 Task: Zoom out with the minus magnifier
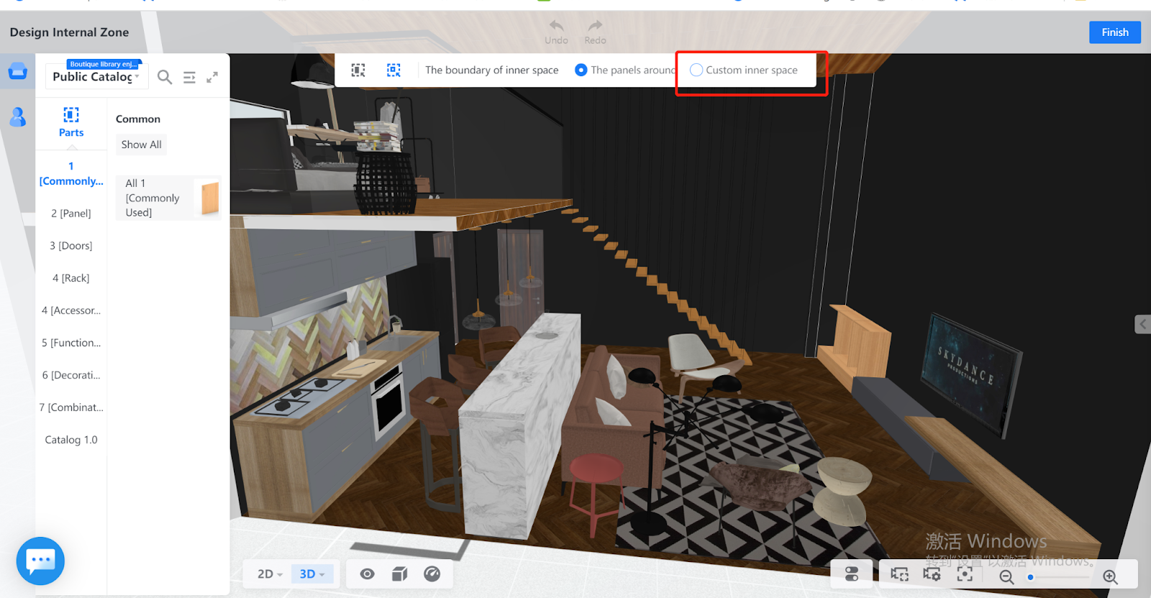1006,577
